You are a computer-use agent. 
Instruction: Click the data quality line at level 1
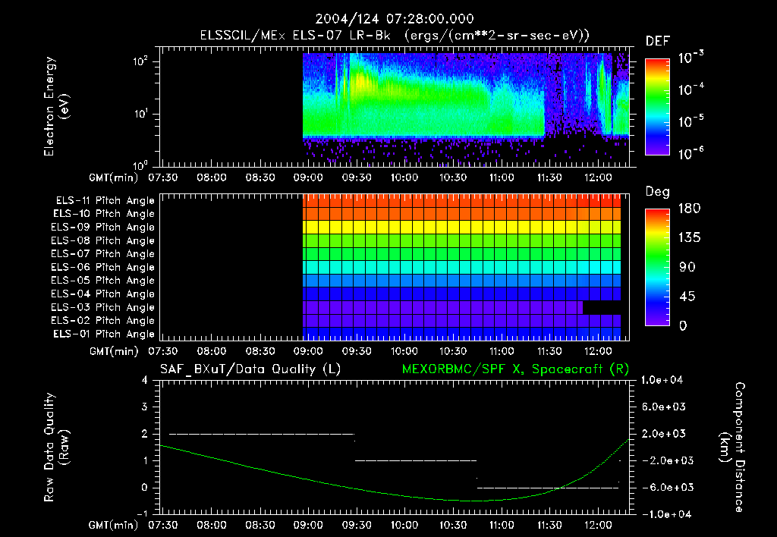416,460
